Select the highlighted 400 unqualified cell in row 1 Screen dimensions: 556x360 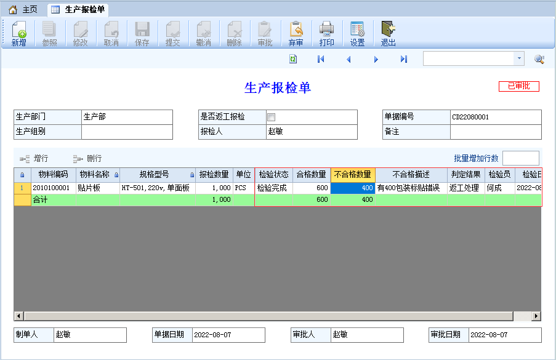(x=352, y=188)
